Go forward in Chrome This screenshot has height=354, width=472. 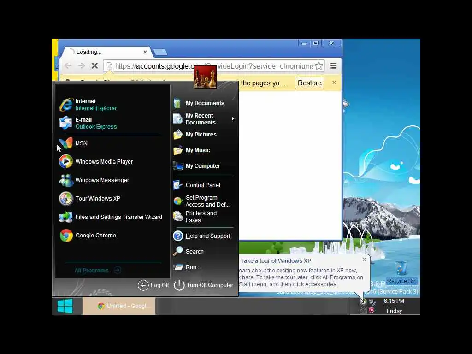click(81, 65)
